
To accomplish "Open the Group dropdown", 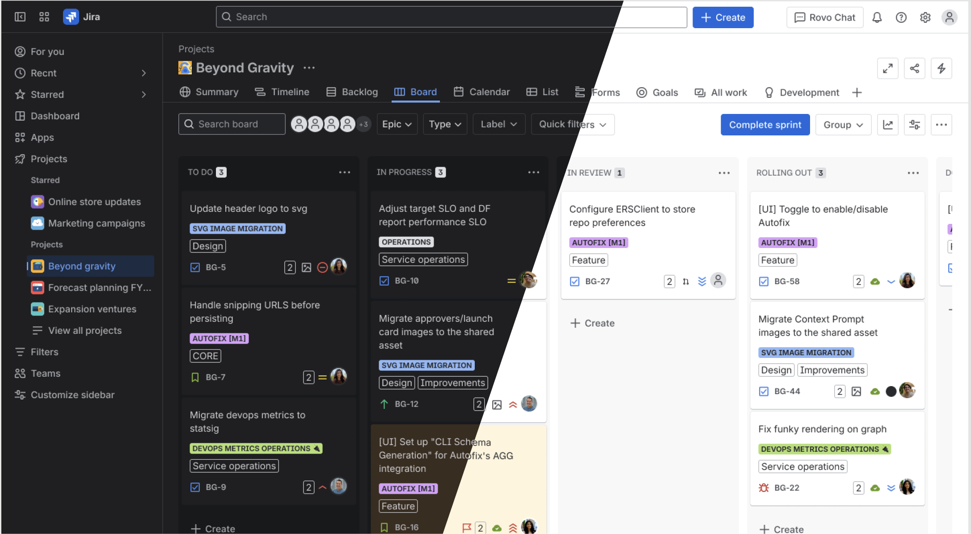I will [x=842, y=125].
